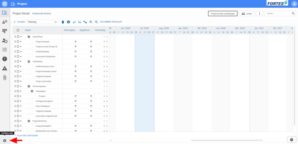
Task: Check the Projectmandaat row checkbox
Action: [x=18, y=42]
